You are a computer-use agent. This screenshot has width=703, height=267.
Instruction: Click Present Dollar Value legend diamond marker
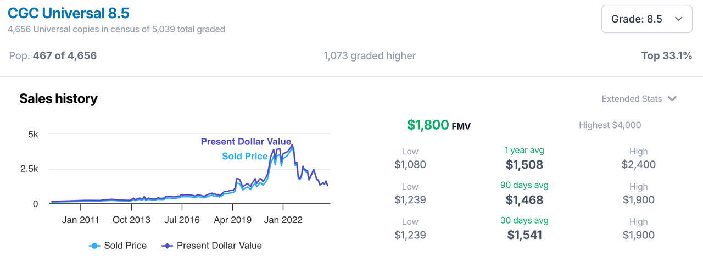click(167, 246)
